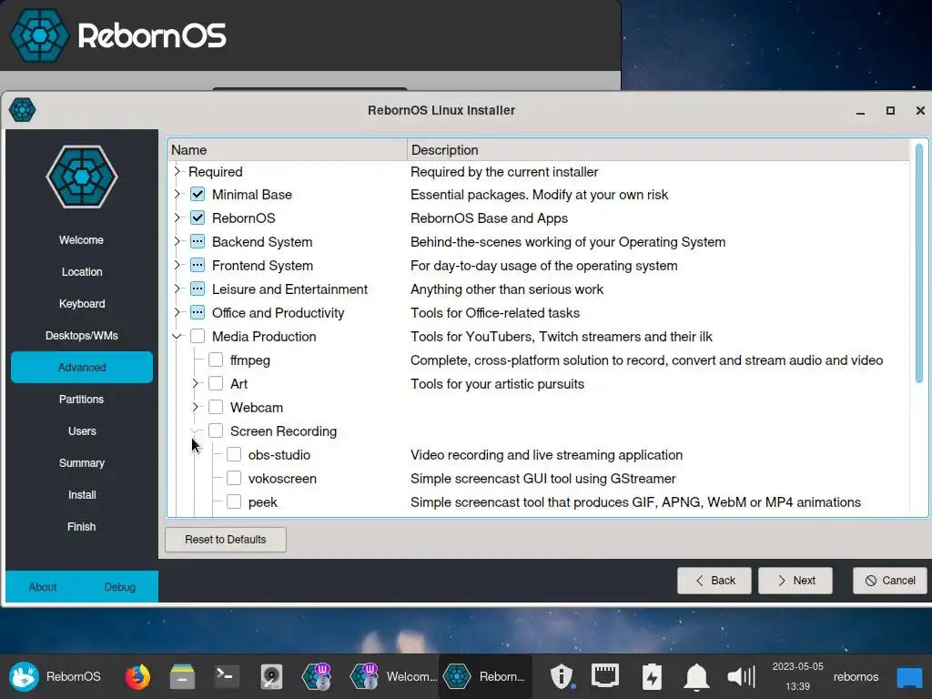This screenshot has width=932, height=699.
Task: Click the package list vertical scrollbar
Action: pos(919,264)
